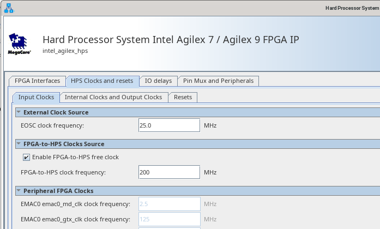380x229 pixels.
Task: Click the Agilex 7 / Agilex 9 IP heading
Action: [x=171, y=40]
